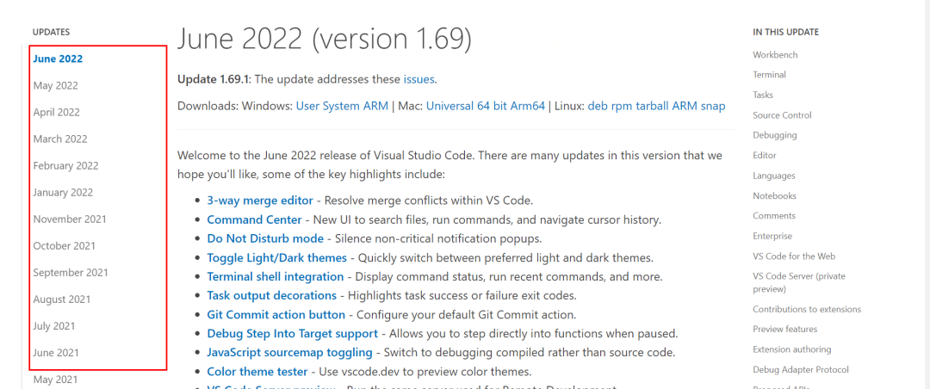Open VS Code for the Web section
The width and height of the screenshot is (930, 389).
pyautogui.click(x=794, y=256)
